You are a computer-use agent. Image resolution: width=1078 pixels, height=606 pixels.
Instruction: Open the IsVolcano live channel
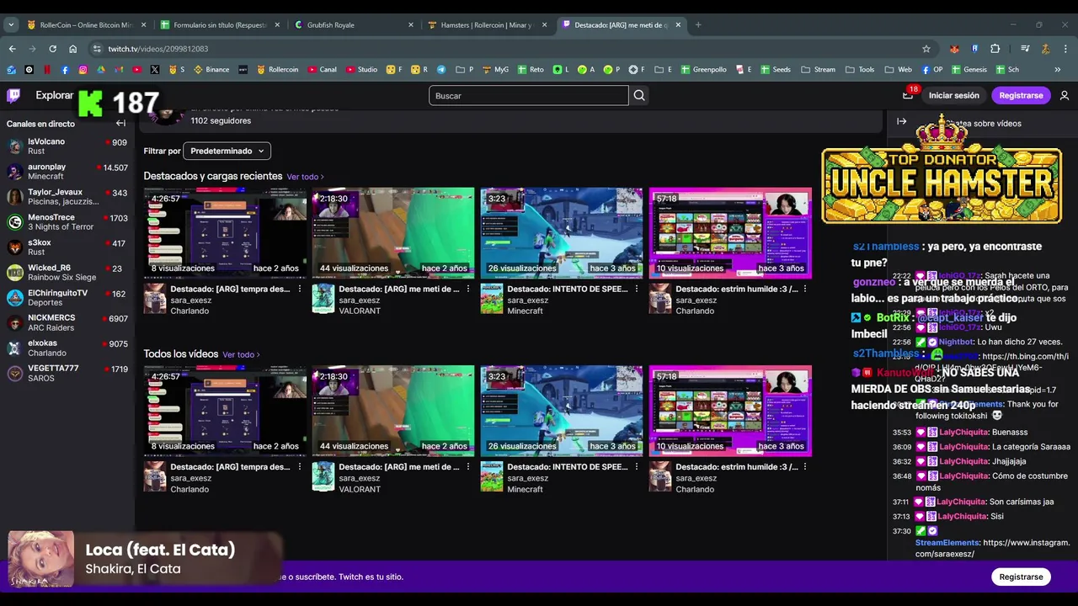point(67,146)
